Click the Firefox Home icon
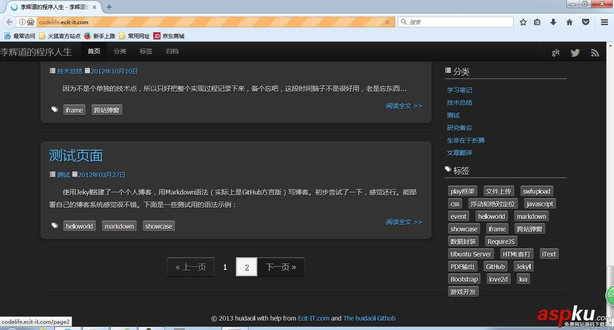This screenshot has height=330, width=614. (569, 22)
